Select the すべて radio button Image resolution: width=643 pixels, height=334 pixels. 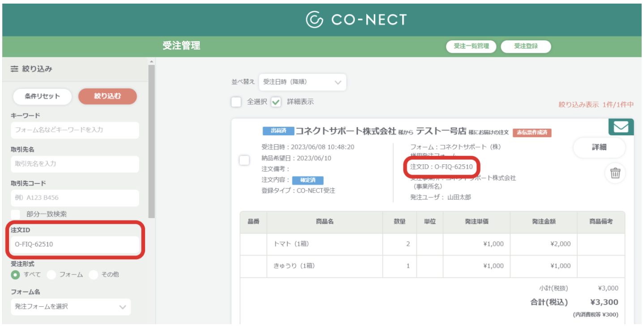click(x=15, y=274)
